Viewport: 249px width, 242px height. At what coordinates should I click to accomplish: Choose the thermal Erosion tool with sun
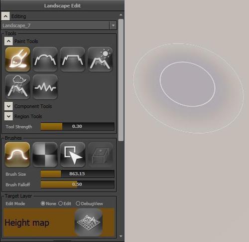click(x=100, y=59)
